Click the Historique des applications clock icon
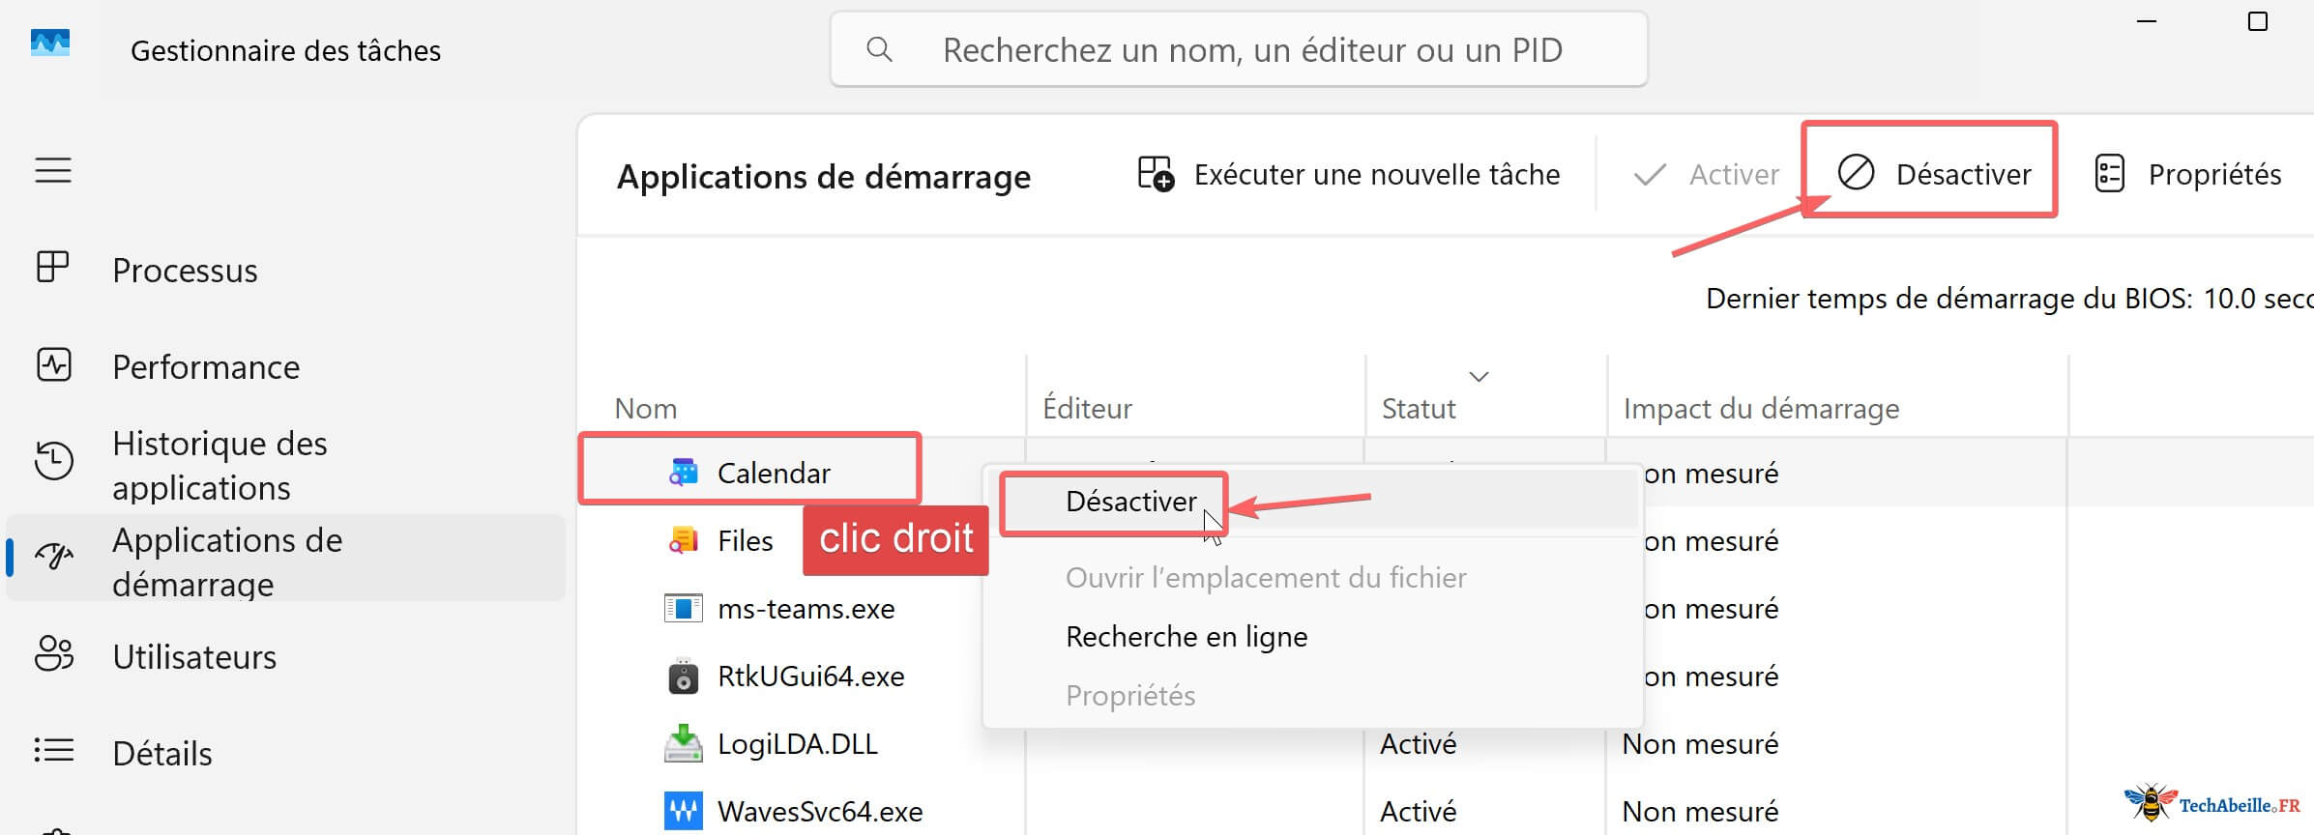Viewport: 2314px width, 835px height. click(x=54, y=461)
